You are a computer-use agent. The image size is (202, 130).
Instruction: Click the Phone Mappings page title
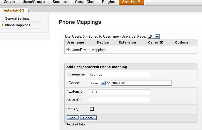click(80, 22)
